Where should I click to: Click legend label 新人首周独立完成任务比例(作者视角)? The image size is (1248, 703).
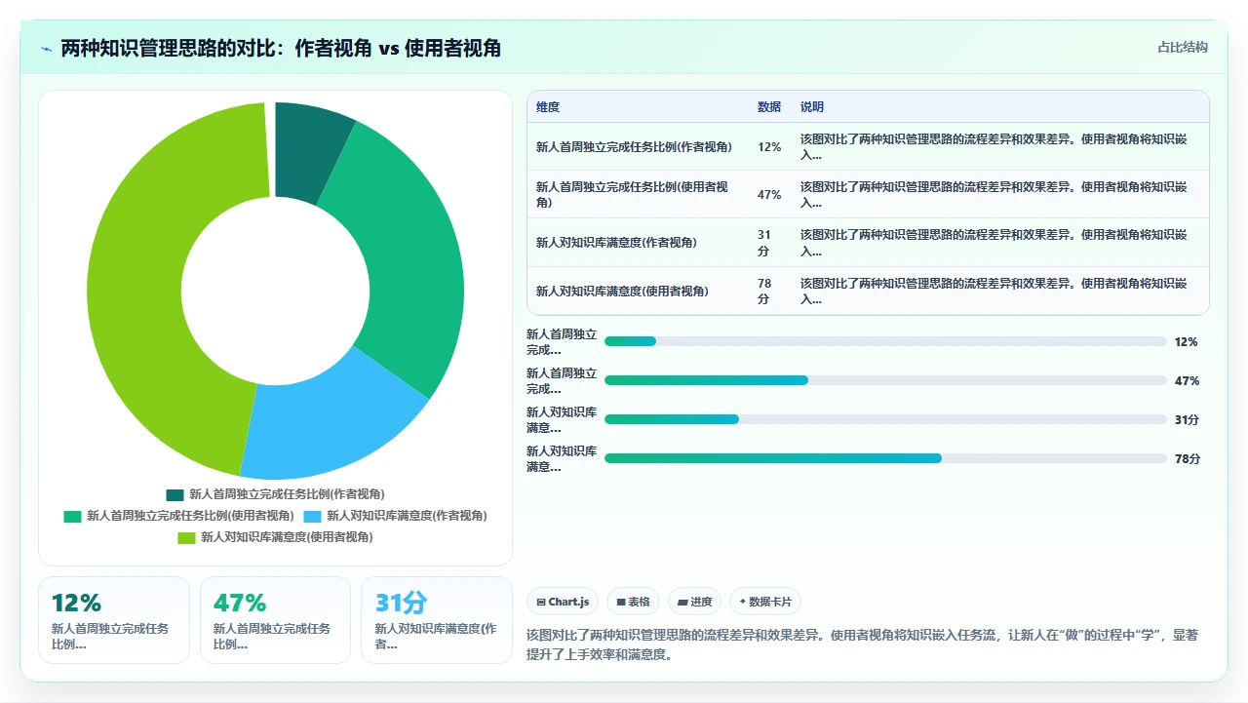coord(287,494)
